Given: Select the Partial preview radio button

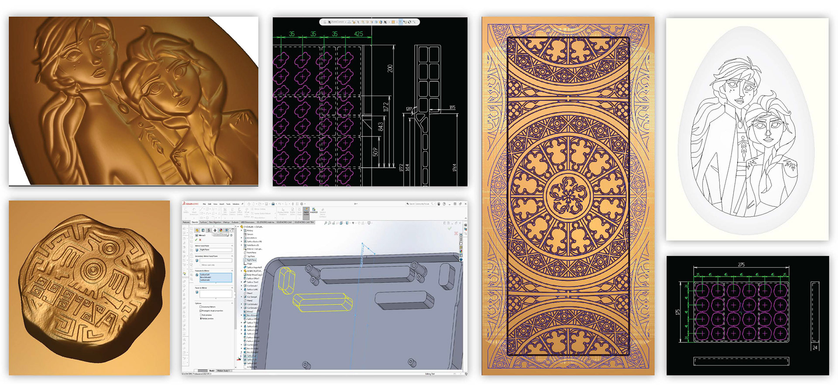Looking at the screenshot, I should (x=201, y=318).
